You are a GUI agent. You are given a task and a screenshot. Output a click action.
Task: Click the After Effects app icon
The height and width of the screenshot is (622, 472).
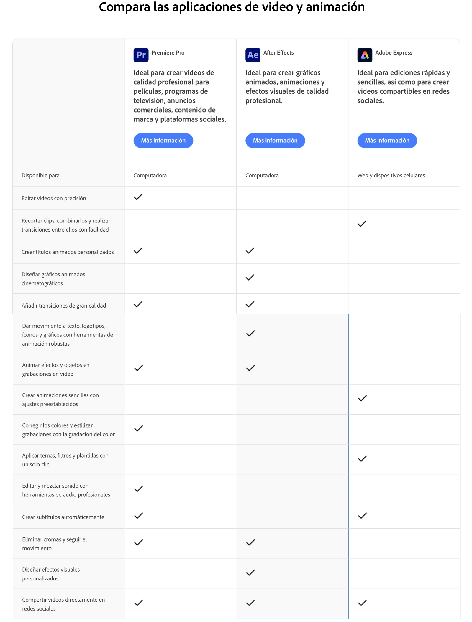tap(253, 55)
